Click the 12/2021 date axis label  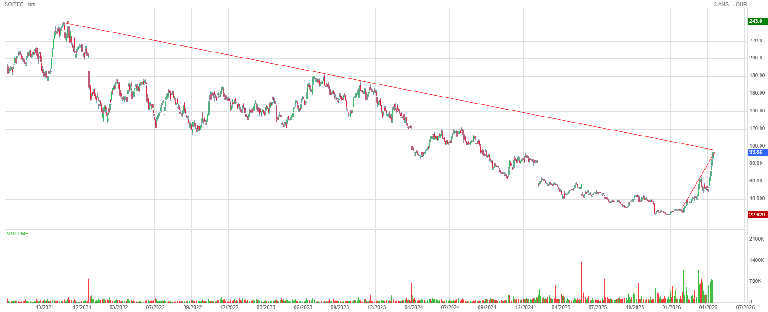pos(82,307)
